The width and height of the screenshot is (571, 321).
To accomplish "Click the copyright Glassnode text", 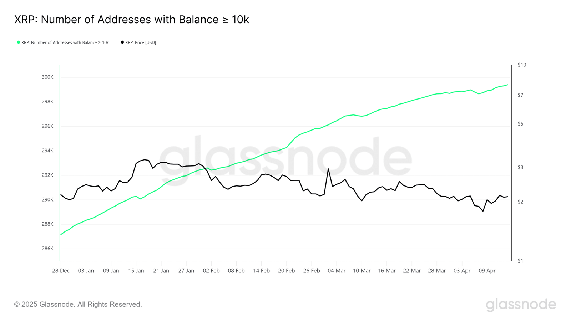I will tap(78, 305).
